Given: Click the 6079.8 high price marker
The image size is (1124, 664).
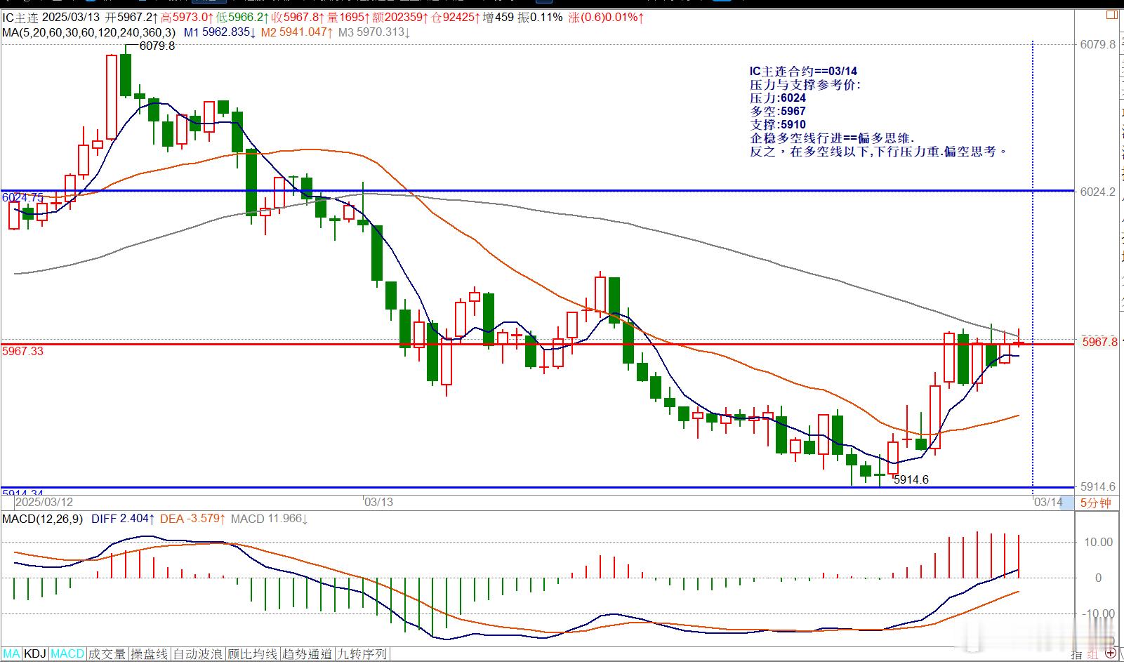Looking at the screenshot, I should point(157,46).
